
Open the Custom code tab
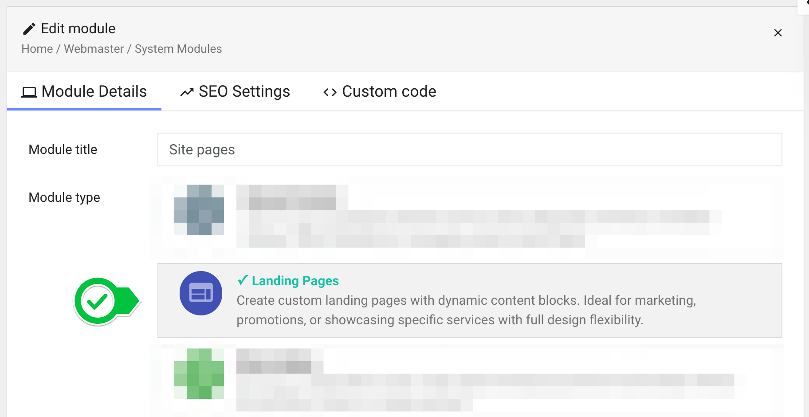(x=380, y=91)
